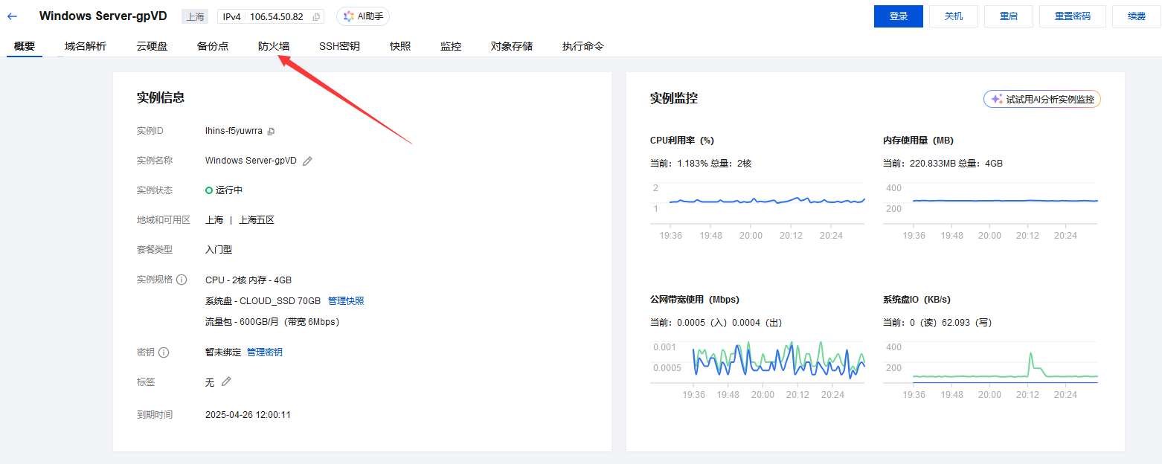The image size is (1162, 464).
Task: Go to the 云硬盘 tab
Action: 152,46
